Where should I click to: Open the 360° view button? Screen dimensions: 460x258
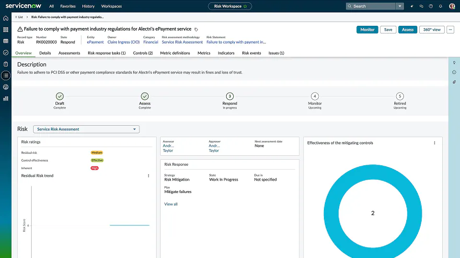[432, 30]
